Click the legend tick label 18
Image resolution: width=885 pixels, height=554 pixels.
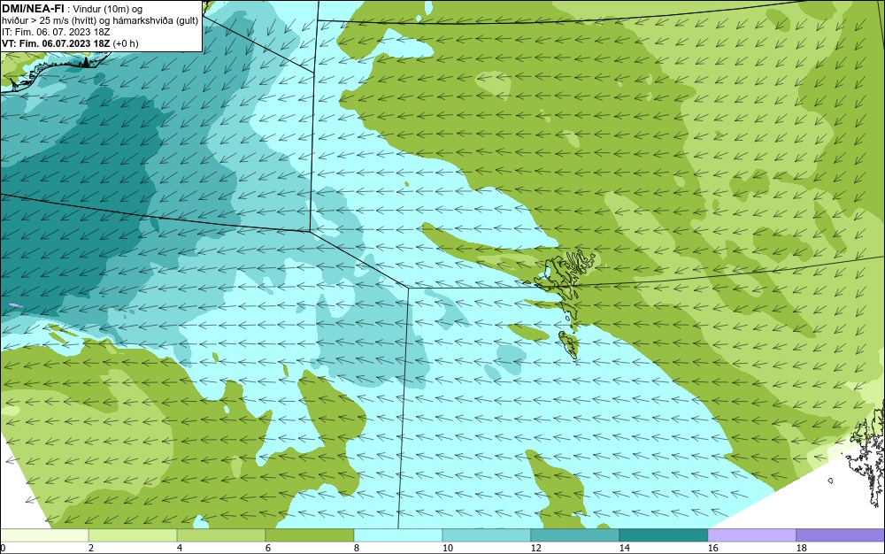802,548
